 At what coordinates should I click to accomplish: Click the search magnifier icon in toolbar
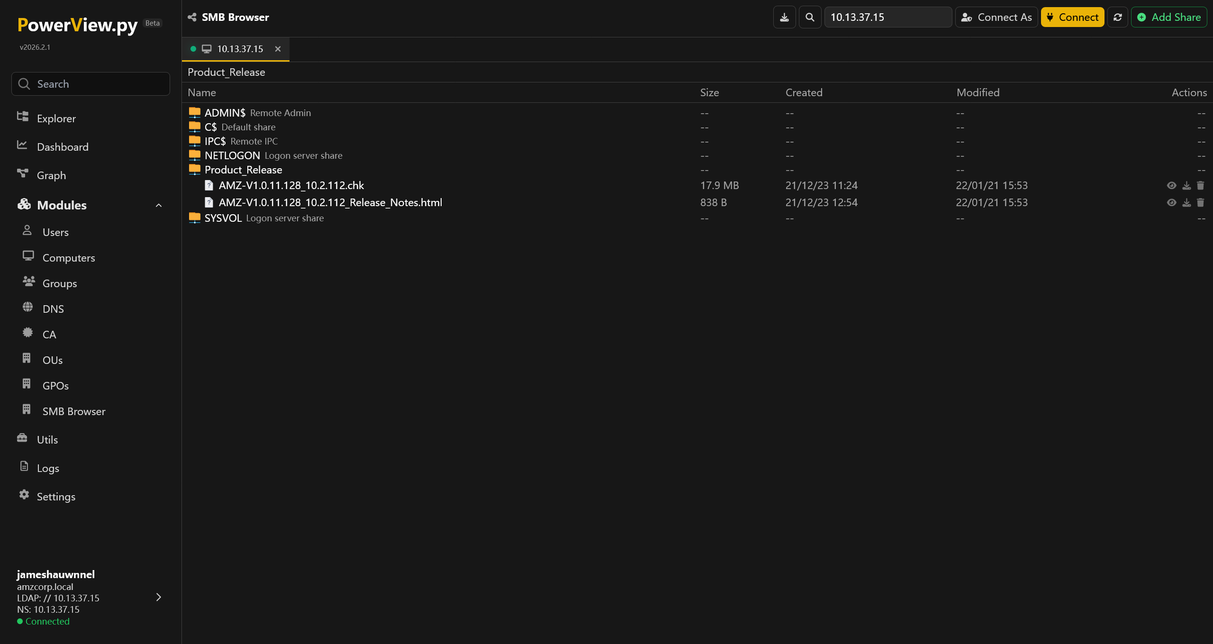[810, 18]
